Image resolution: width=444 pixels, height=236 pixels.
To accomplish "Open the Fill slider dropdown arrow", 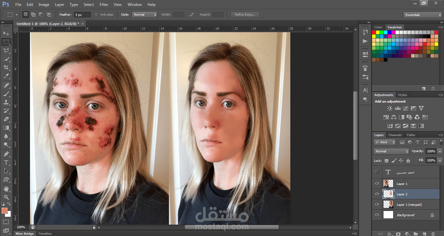I will click(x=440, y=160).
